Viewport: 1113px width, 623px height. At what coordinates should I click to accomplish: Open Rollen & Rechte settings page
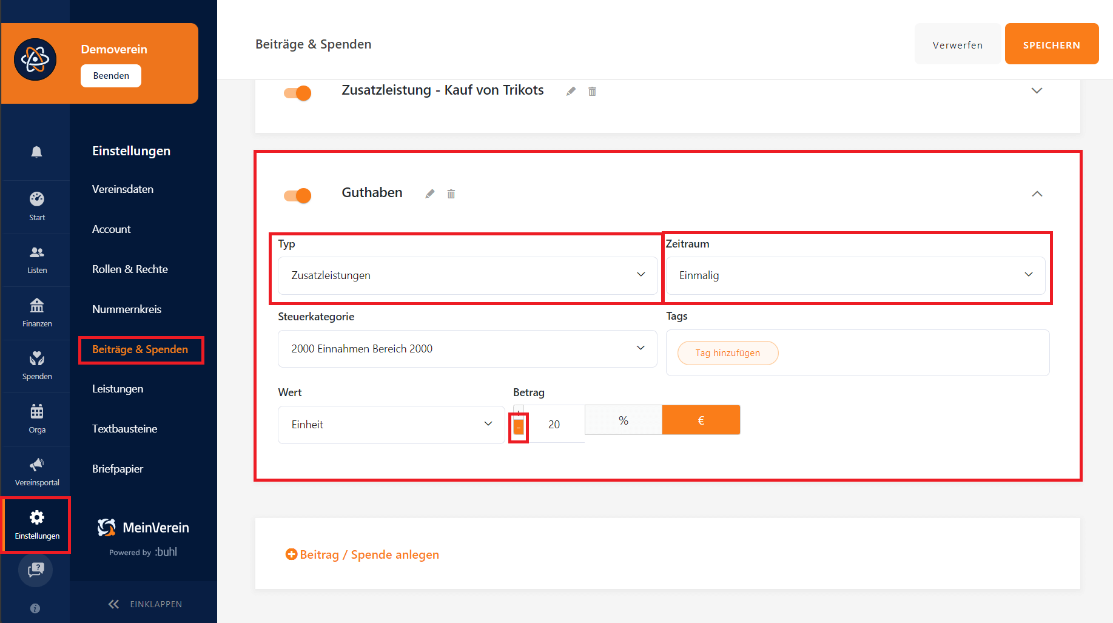pos(130,269)
